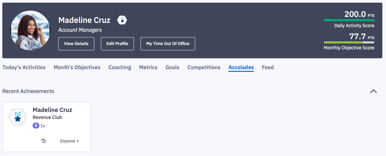
Task: Select the Metrics tab
Action: coord(148,67)
